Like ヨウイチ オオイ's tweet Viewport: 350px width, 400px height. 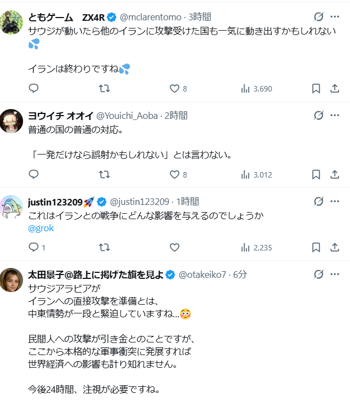pos(174,175)
